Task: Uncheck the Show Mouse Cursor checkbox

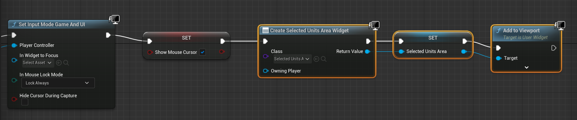Action: (x=202, y=52)
